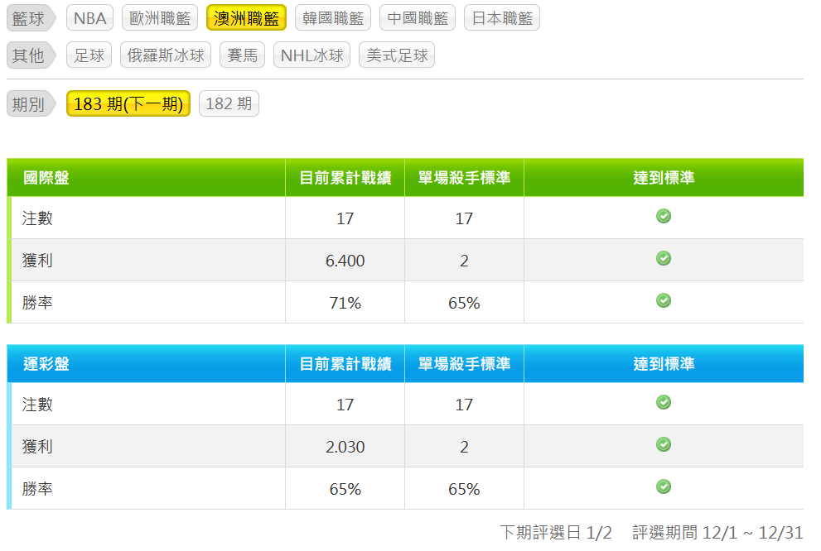Switch to 歐洲職籃 tab
The image size is (821, 551).
tap(159, 18)
